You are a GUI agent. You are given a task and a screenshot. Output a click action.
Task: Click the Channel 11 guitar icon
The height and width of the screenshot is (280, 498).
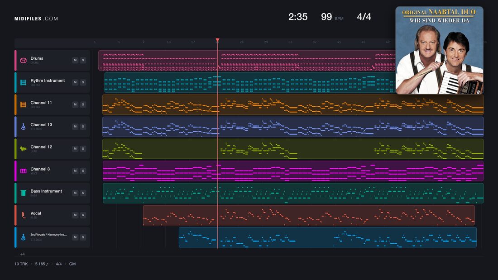click(x=23, y=104)
